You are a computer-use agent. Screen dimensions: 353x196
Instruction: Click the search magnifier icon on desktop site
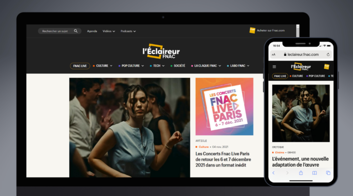click(x=76, y=31)
